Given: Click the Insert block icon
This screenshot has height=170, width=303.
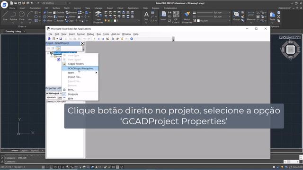Looking at the screenshot, I should 163,16.
